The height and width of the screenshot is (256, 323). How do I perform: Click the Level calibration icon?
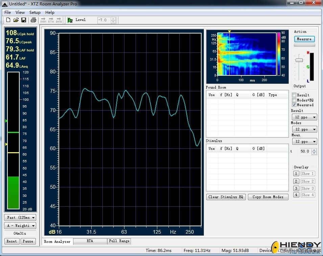tap(70, 20)
